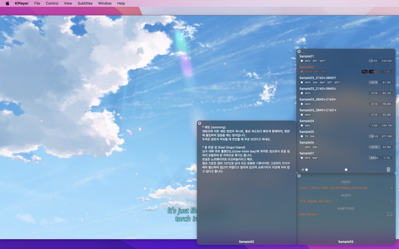Select the H264, 1920 x 1080 video track
The image size is (399, 249).
click(333, 188)
